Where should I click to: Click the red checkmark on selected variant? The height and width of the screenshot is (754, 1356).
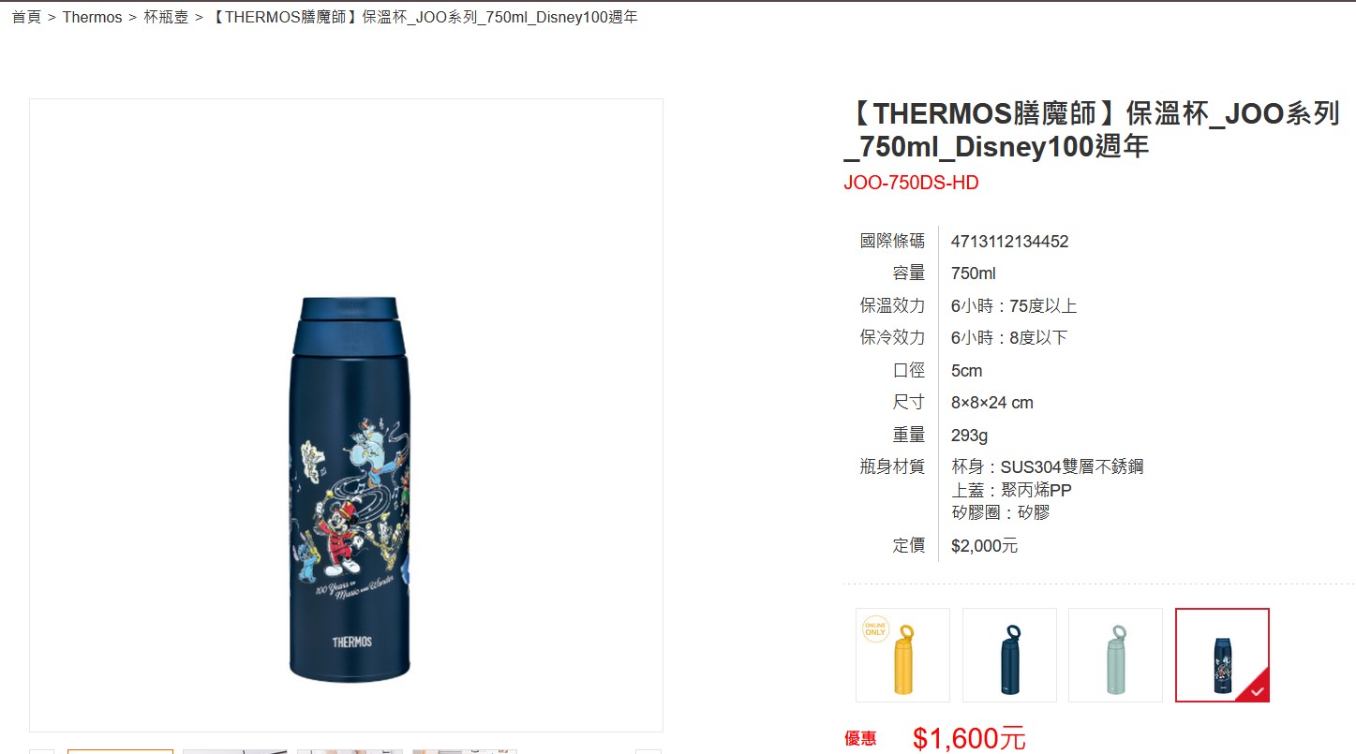tap(1255, 689)
